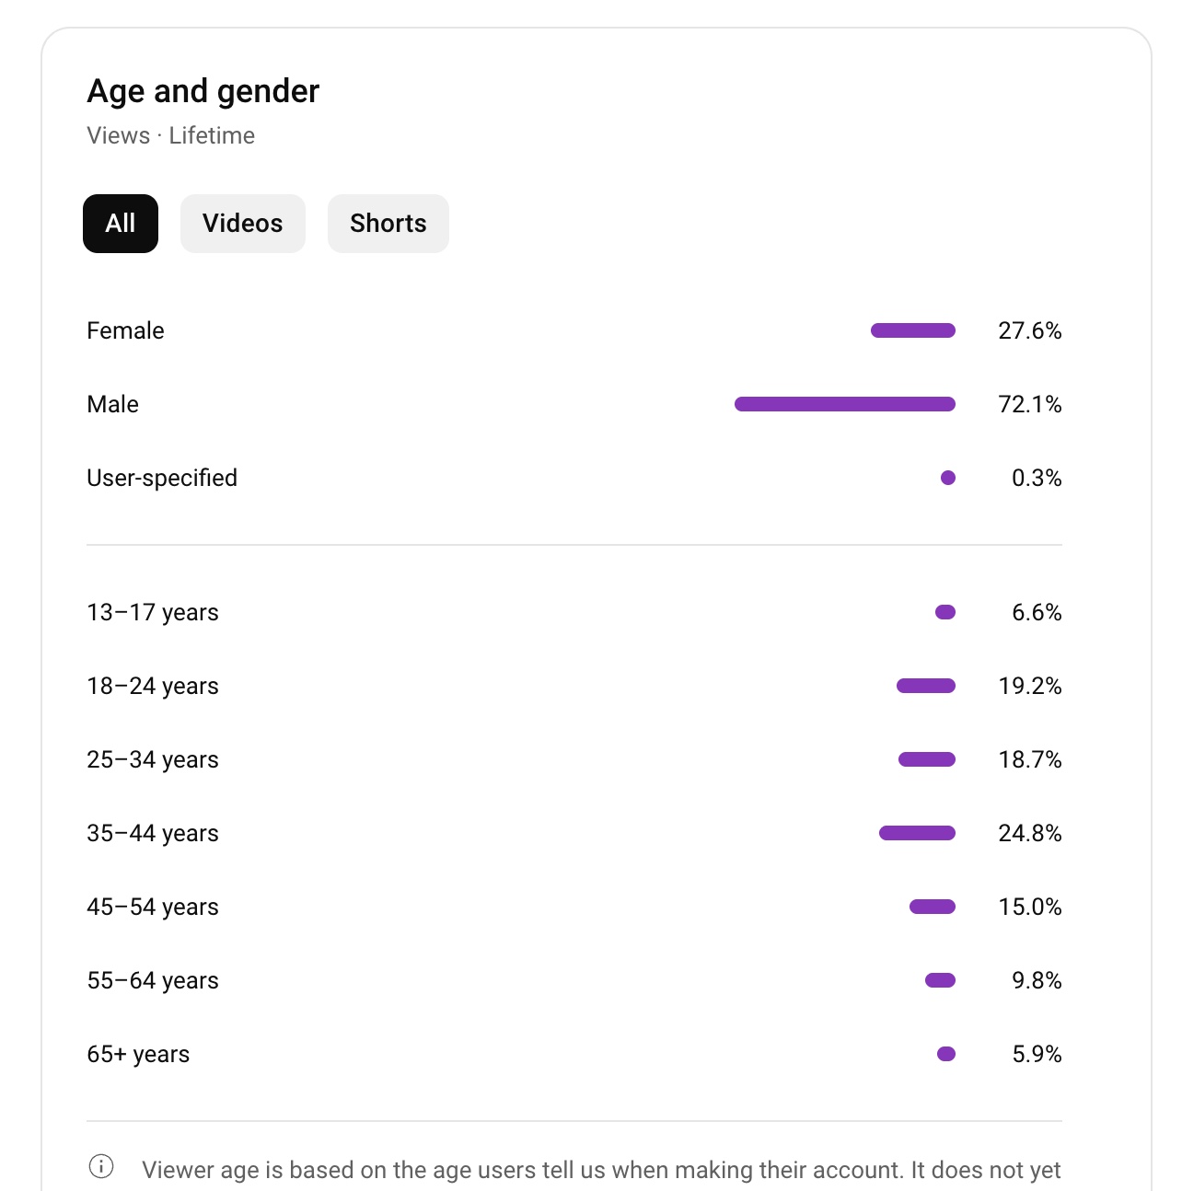Click the 65+ years label
The height and width of the screenshot is (1191, 1182).
tap(138, 1054)
